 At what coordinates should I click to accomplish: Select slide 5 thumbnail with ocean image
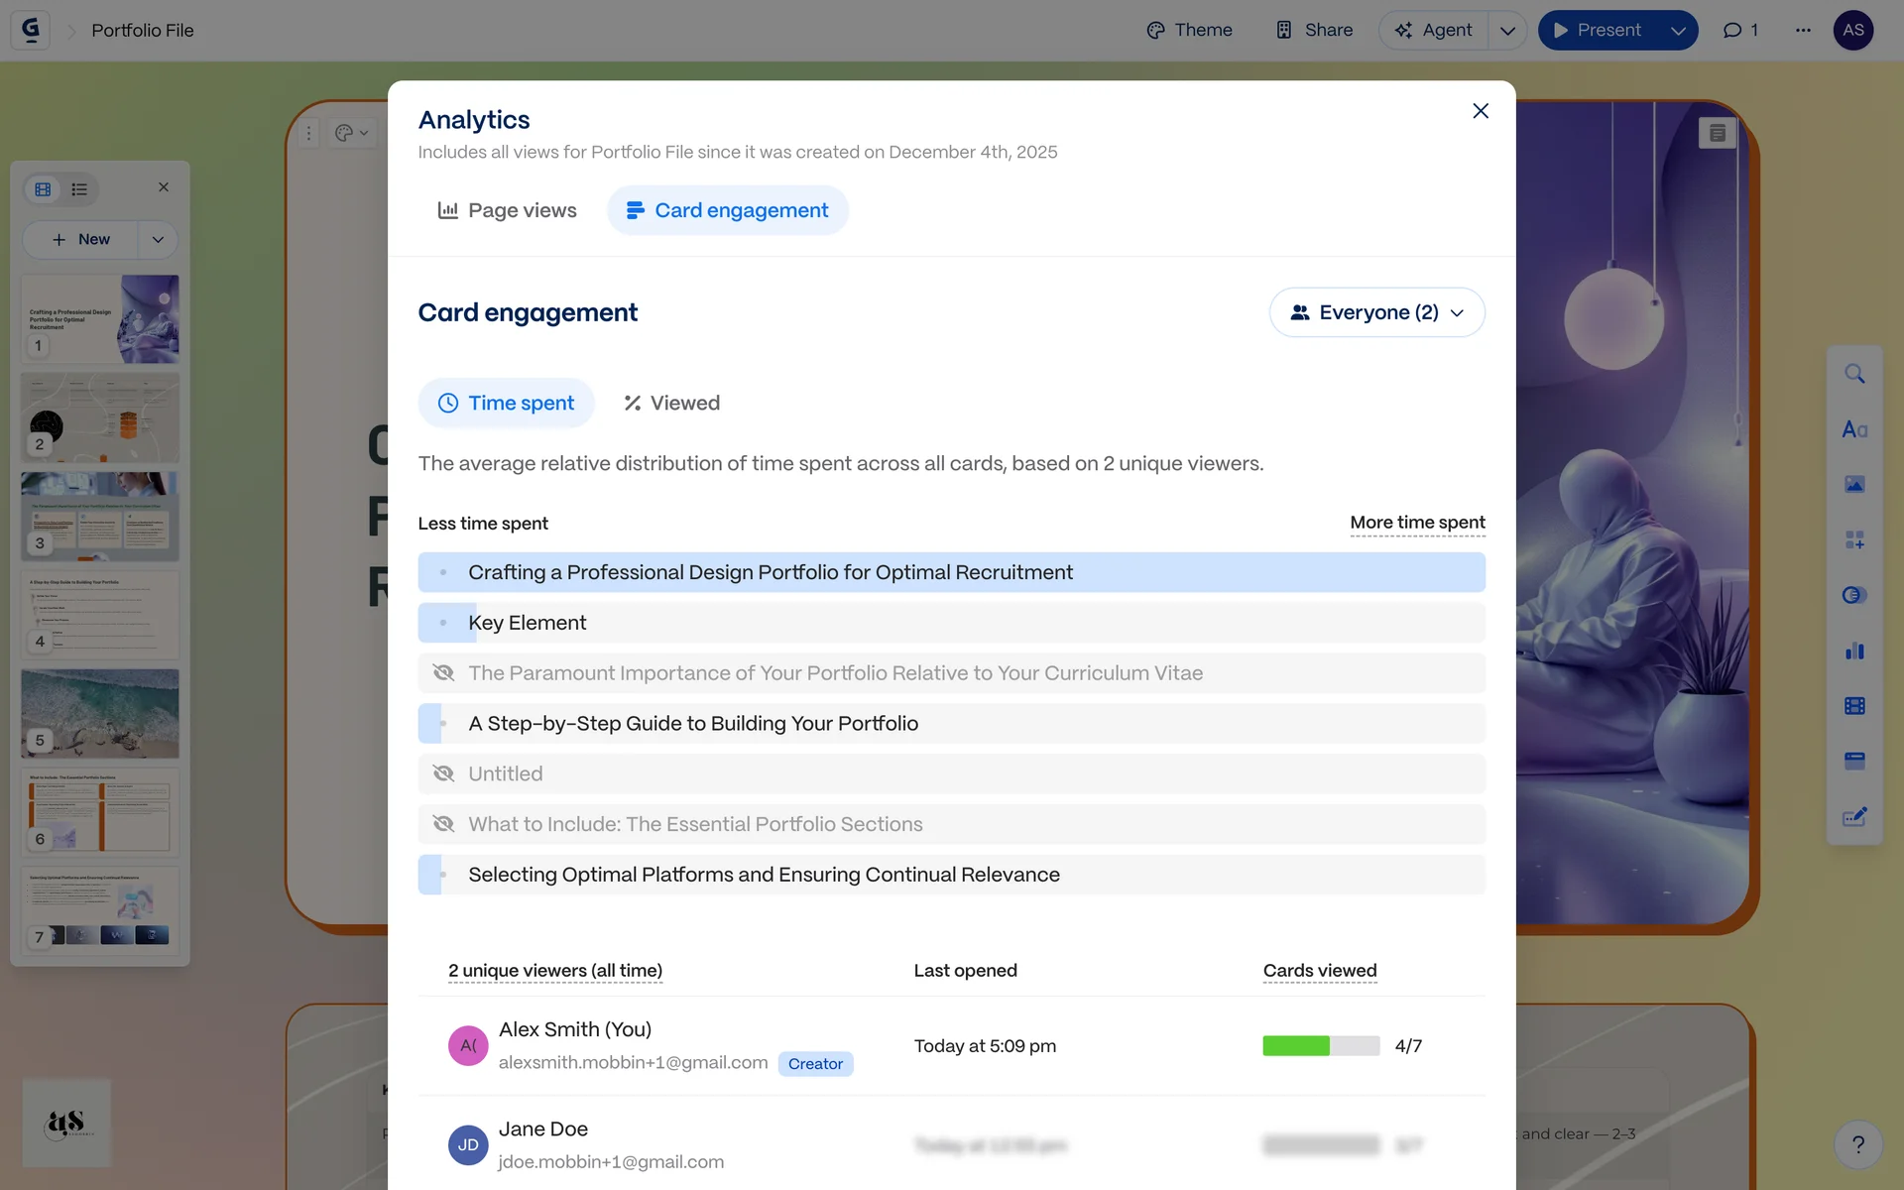(x=100, y=713)
